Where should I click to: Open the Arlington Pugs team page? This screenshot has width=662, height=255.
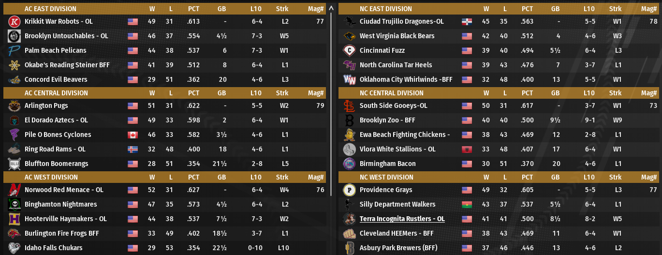[x=46, y=105]
